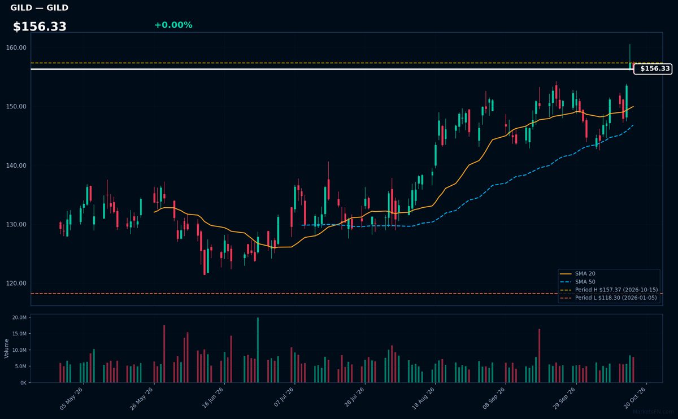Screen dimensions: 678x419
Task: Click the large $156.33 price heading
Action: 40,27
